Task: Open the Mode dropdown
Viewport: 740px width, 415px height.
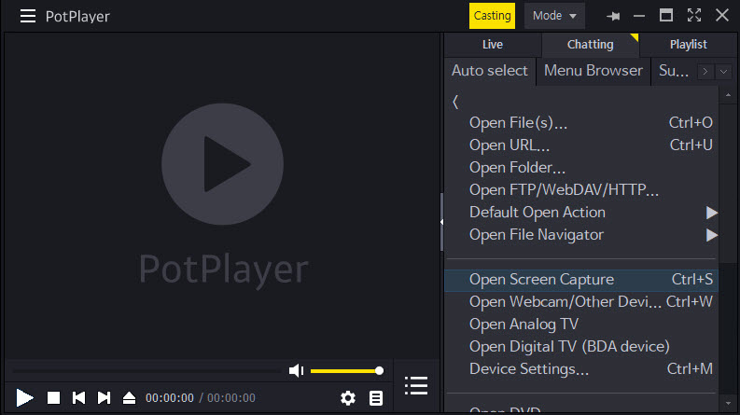Action: (554, 16)
